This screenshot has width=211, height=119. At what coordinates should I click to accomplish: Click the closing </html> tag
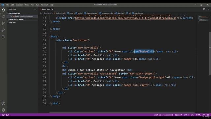(x=55, y=103)
